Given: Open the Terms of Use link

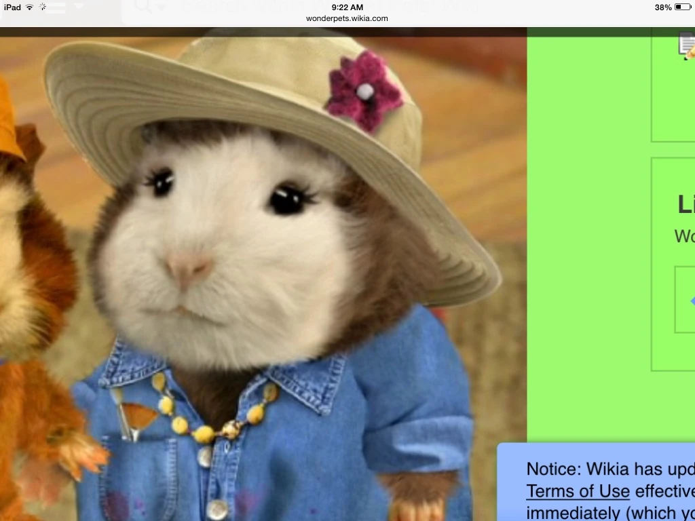Looking at the screenshot, I should pos(578,490).
